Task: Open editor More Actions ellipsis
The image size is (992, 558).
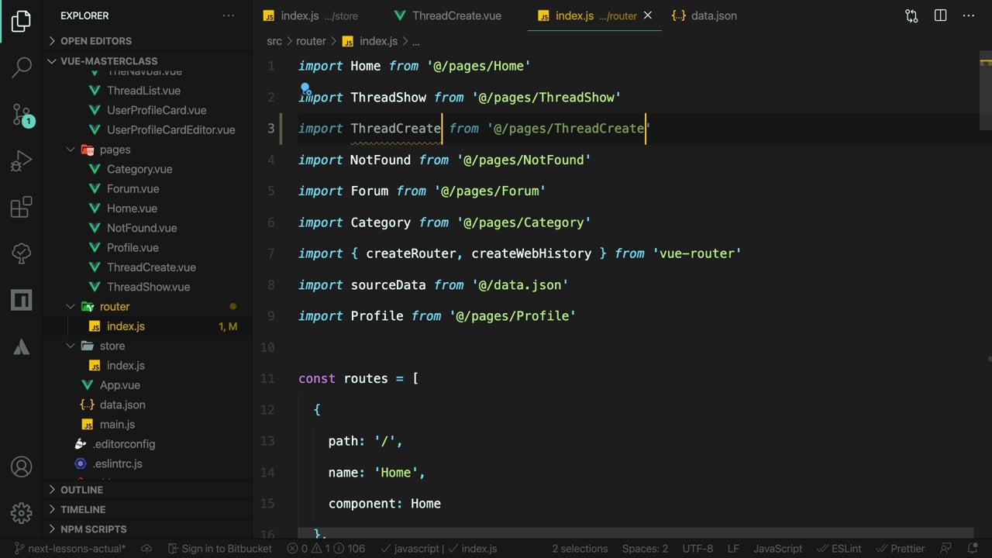Action: point(969,15)
